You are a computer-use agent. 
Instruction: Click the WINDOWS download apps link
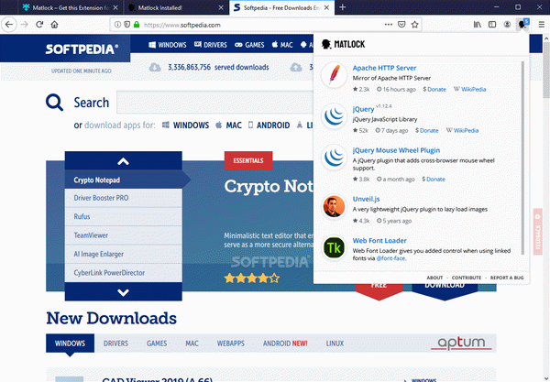185,126
